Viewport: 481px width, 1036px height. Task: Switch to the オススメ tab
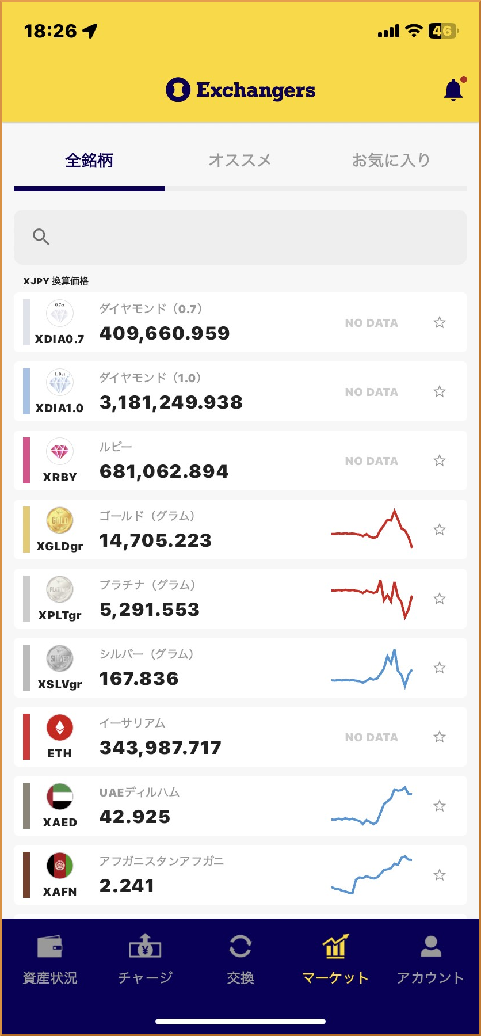(240, 160)
